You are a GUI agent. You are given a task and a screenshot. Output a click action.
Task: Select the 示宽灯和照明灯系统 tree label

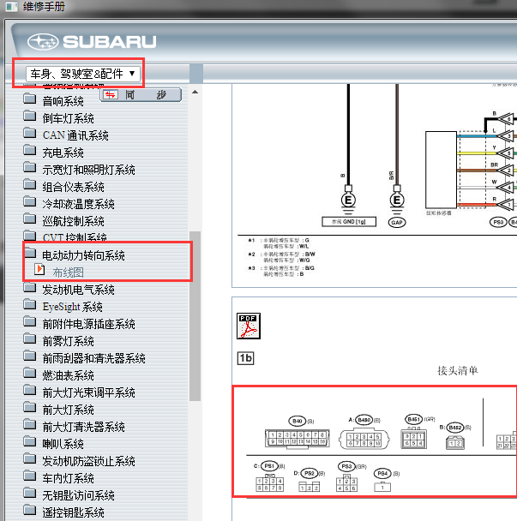click(89, 170)
